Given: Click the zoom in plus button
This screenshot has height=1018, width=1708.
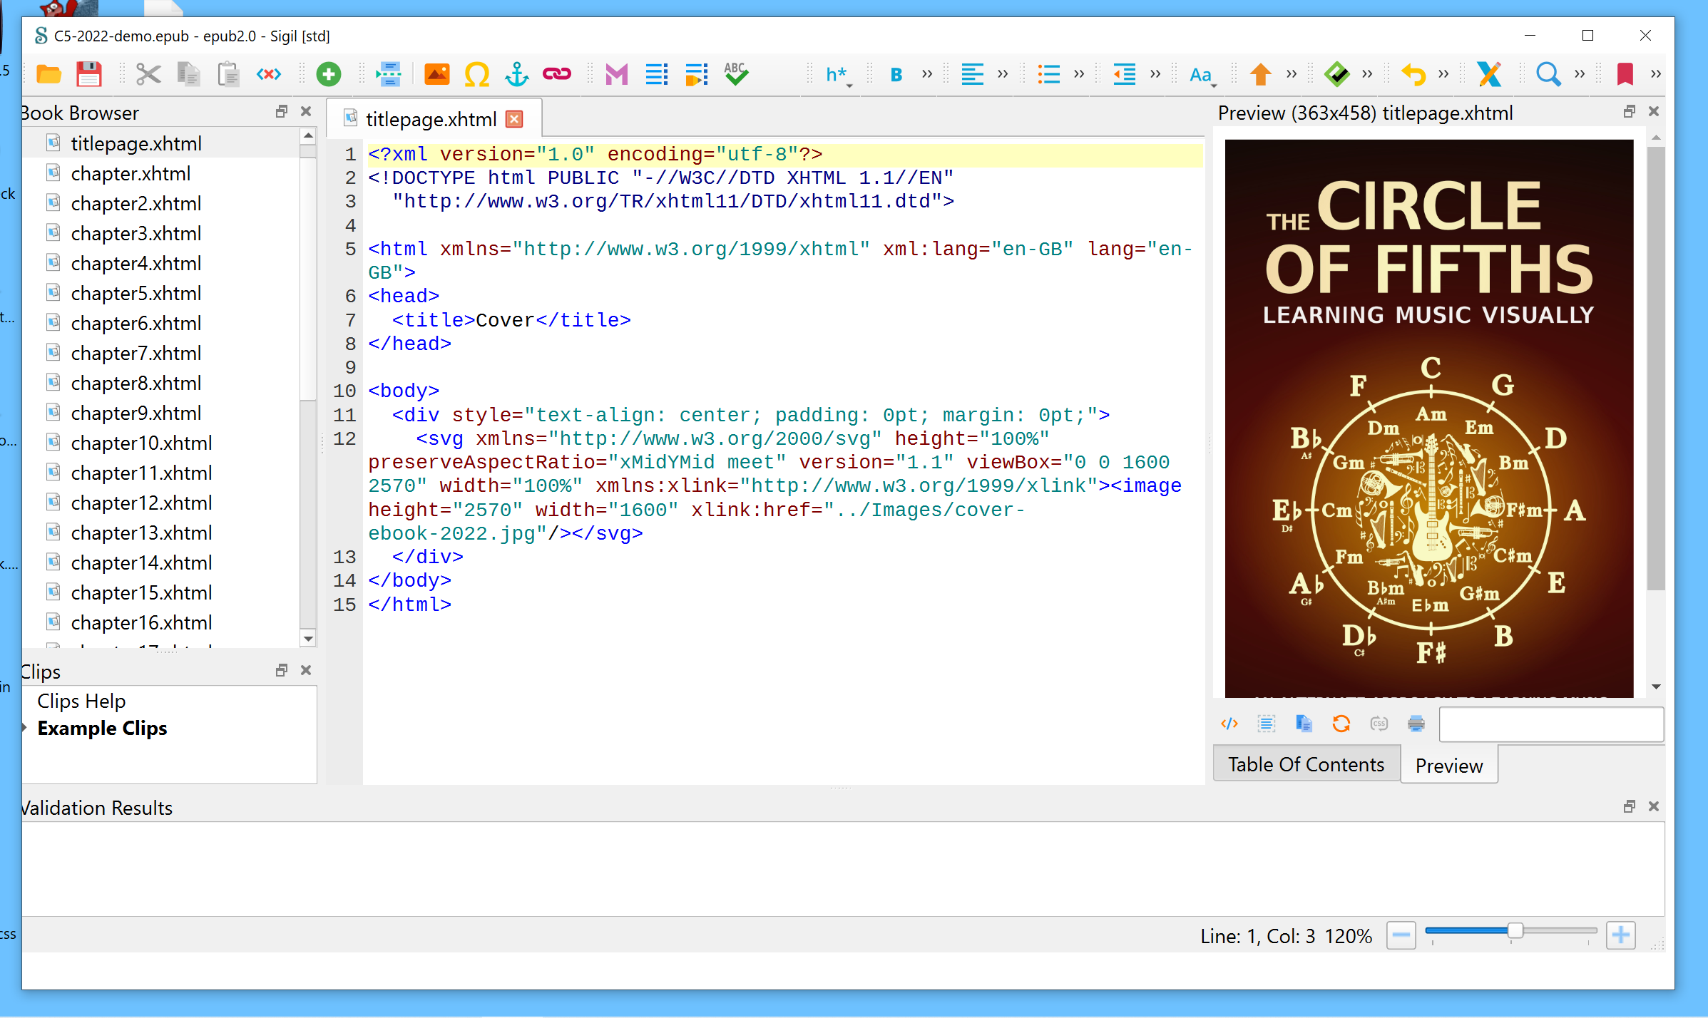Looking at the screenshot, I should pyautogui.click(x=1620, y=935).
